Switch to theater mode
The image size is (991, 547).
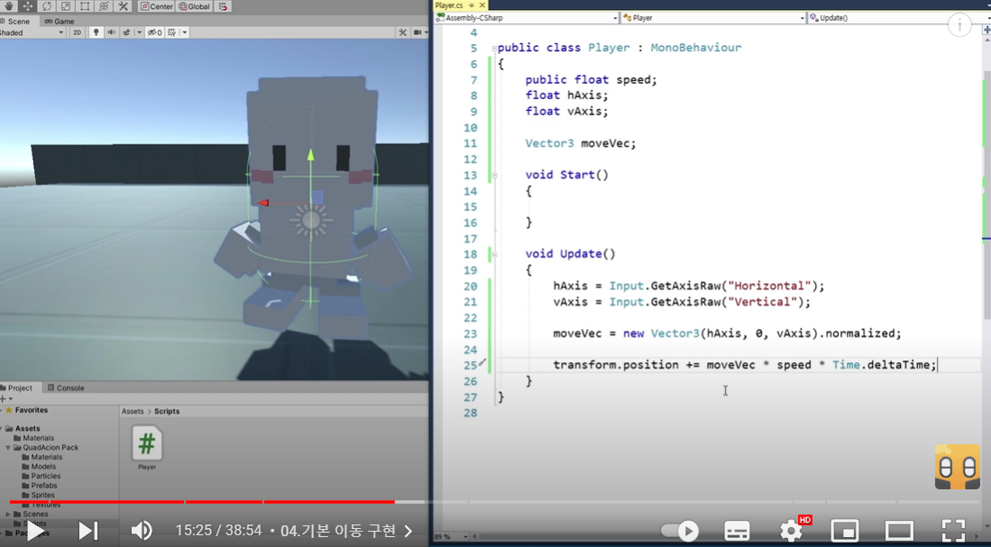(899, 531)
